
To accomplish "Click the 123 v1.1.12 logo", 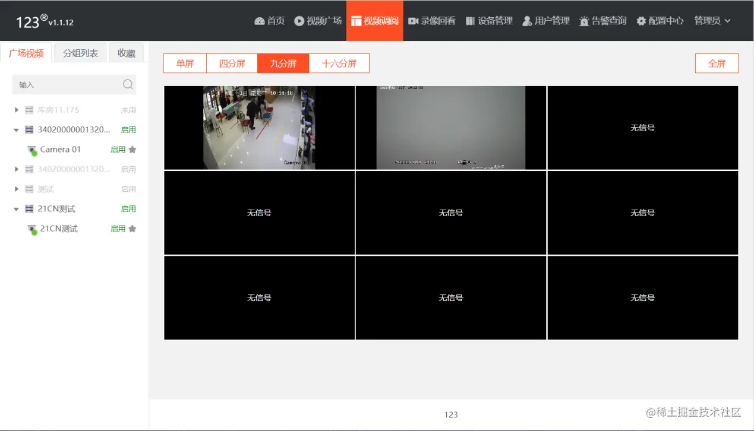I will point(45,22).
